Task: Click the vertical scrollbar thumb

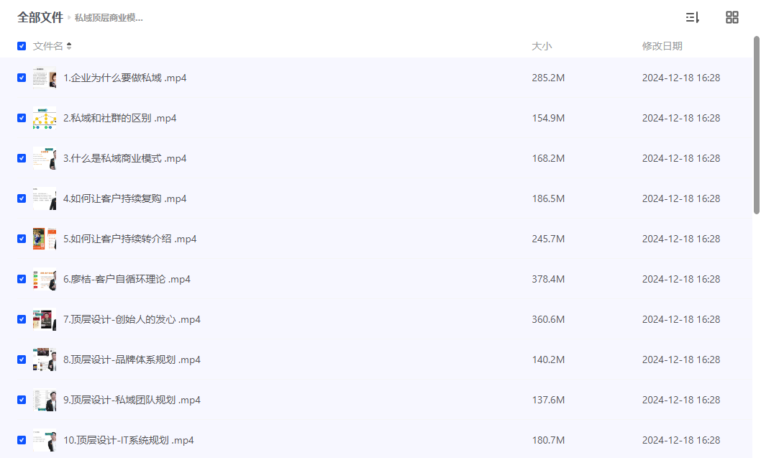Action: [x=756, y=124]
